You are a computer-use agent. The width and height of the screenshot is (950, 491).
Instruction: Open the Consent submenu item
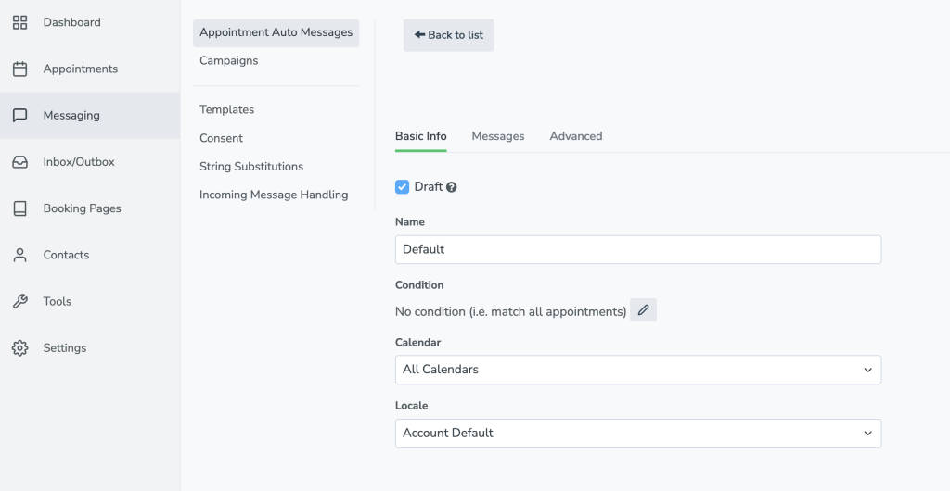221,138
